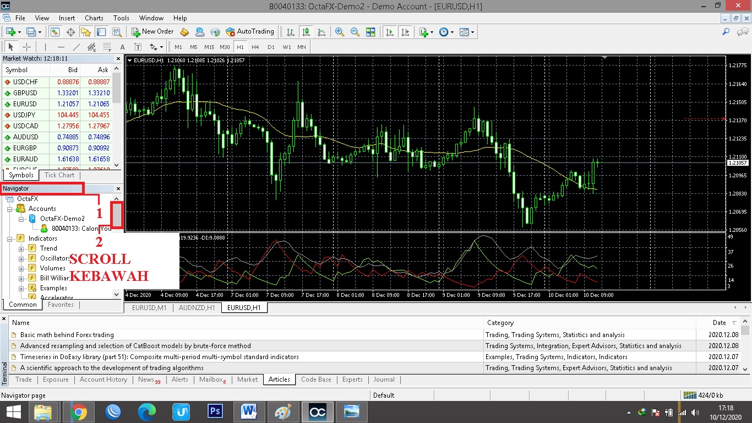Switch to the Favorites tab in Navigator
Screen dimensions: 752x423
tap(61, 305)
